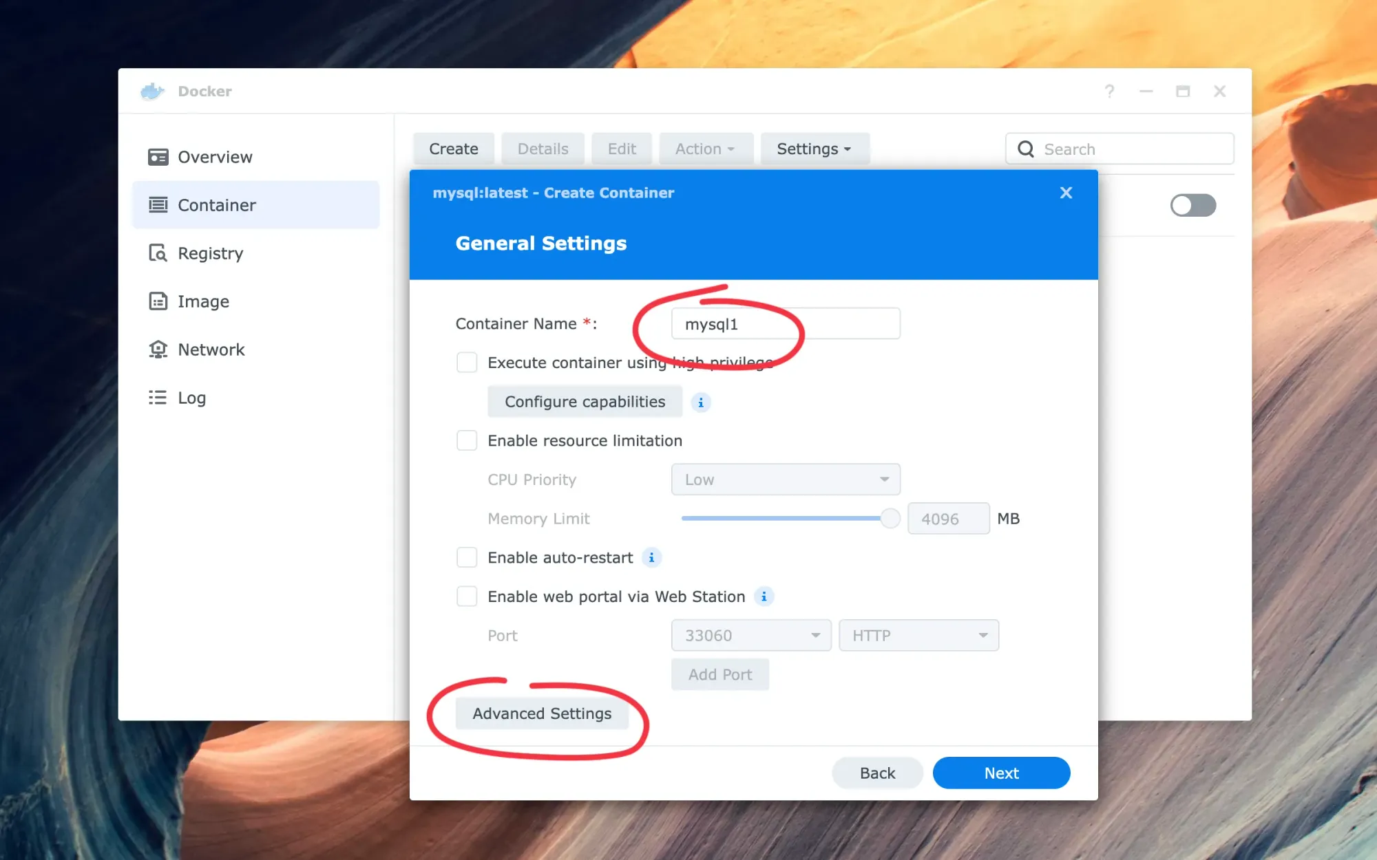This screenshot has width=1377, height=860.
Task: View the Log panel
Action: tap(191, 397)
